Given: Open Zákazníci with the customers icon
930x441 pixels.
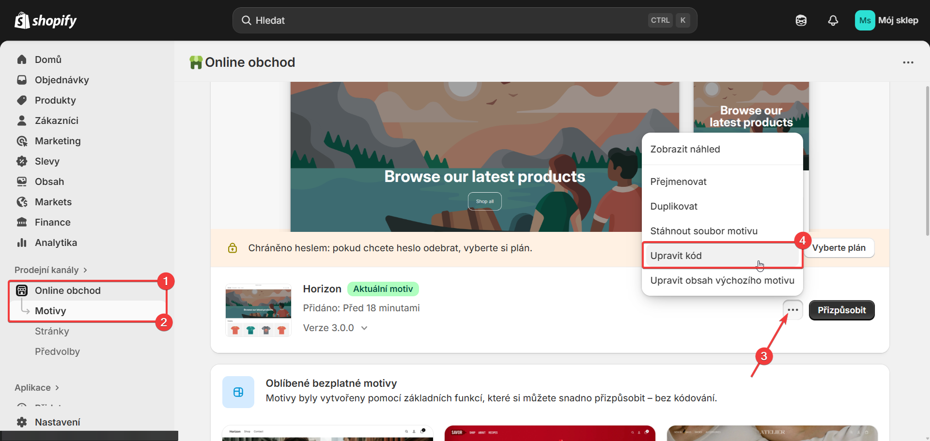Looking at the screenshot, I should pyautogui.click(x=22, y=121).
